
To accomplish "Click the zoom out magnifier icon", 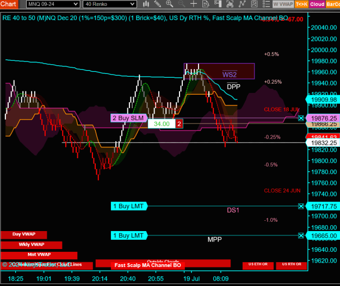I will point(182,4).
